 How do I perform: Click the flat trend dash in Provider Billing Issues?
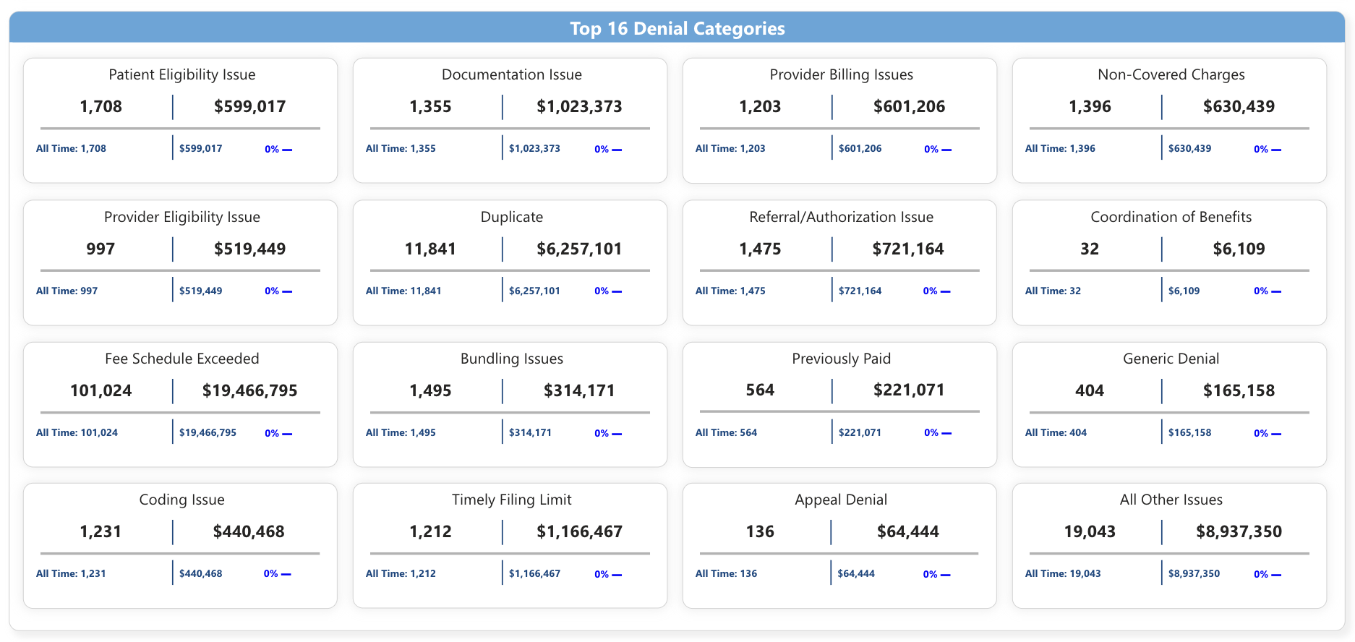coord(946,150)
